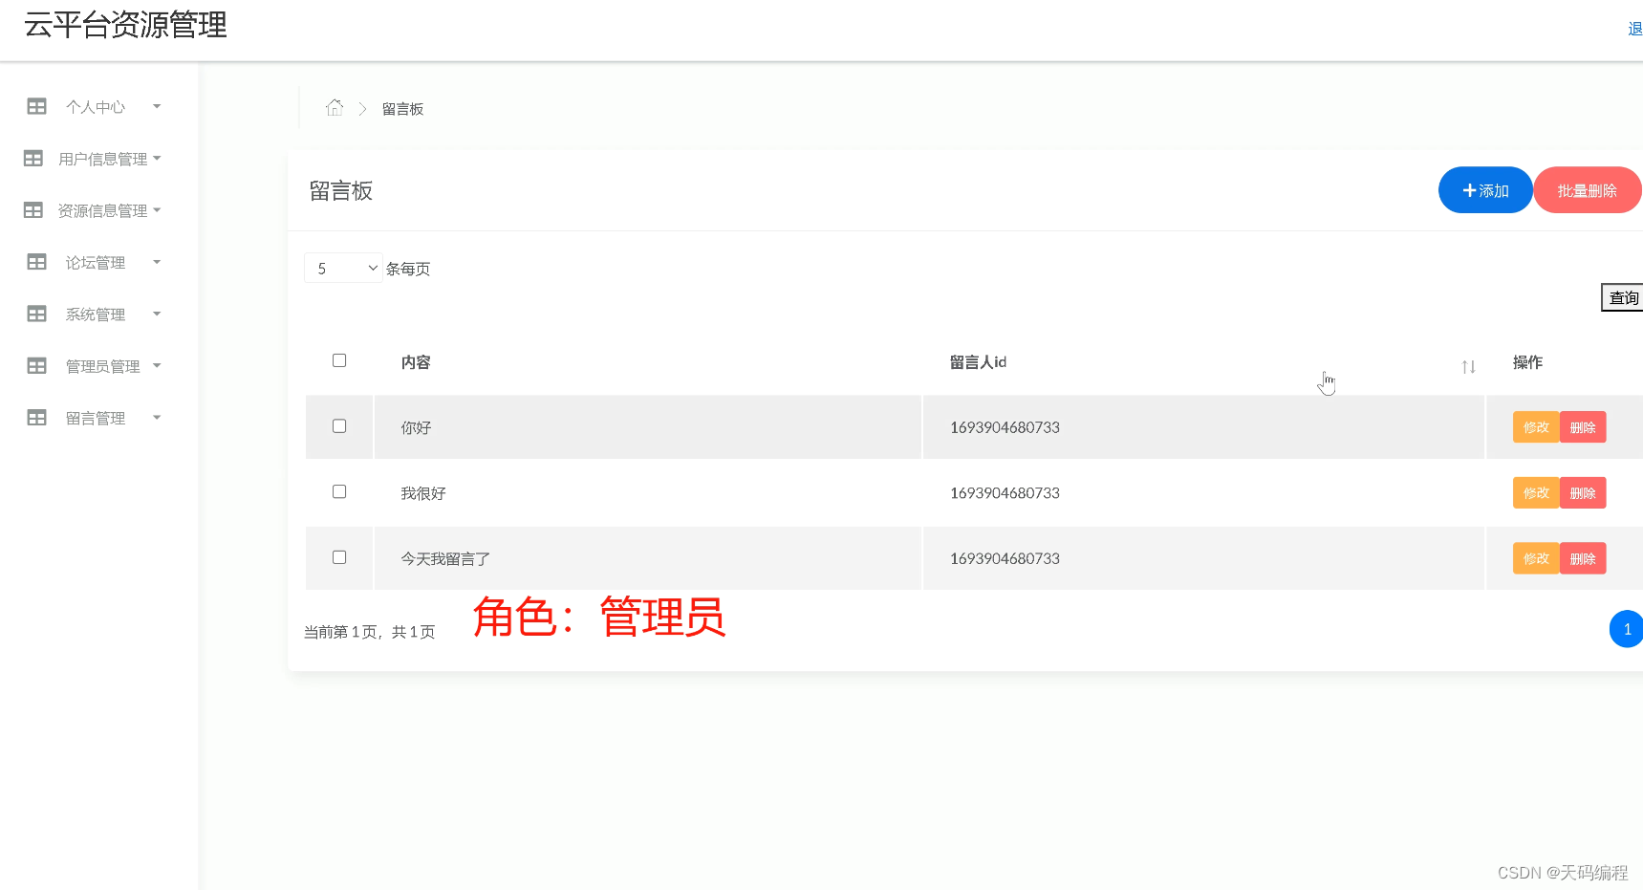Open the 用户信息管理 menu item

(103, 159)
